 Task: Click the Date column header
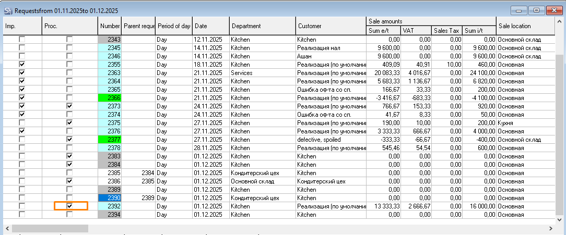pyautogui.click(x=210, y=26)
